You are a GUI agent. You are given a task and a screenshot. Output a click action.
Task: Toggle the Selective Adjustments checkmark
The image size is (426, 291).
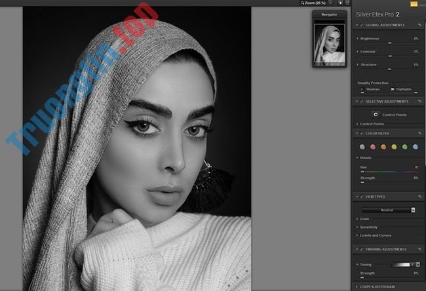(362, 102)
